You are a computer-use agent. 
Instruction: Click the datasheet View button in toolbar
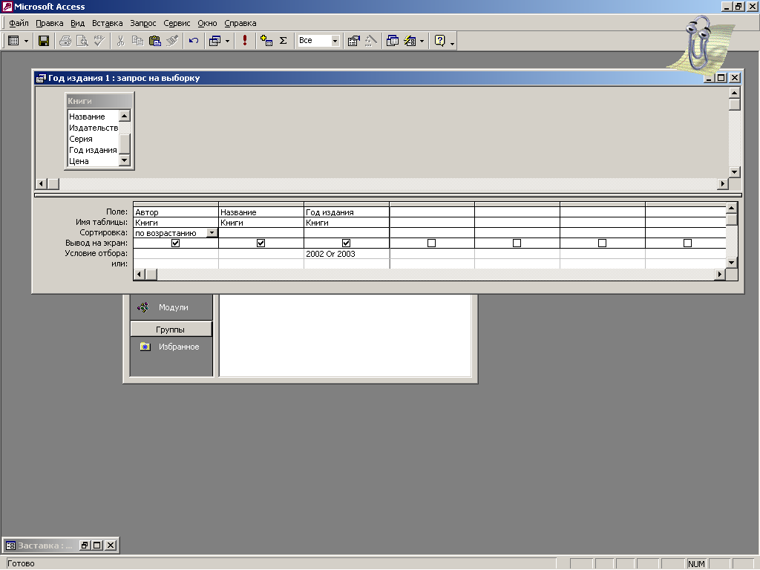coord(13,41)
